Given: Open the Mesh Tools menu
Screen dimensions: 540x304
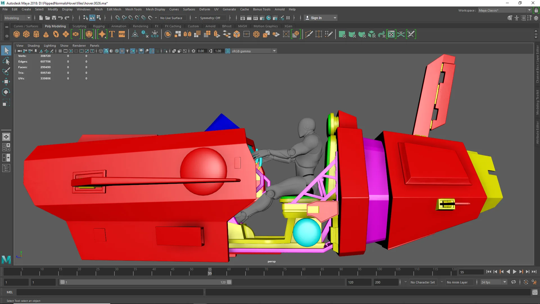Looking at the screenshot, I should 133,9.
